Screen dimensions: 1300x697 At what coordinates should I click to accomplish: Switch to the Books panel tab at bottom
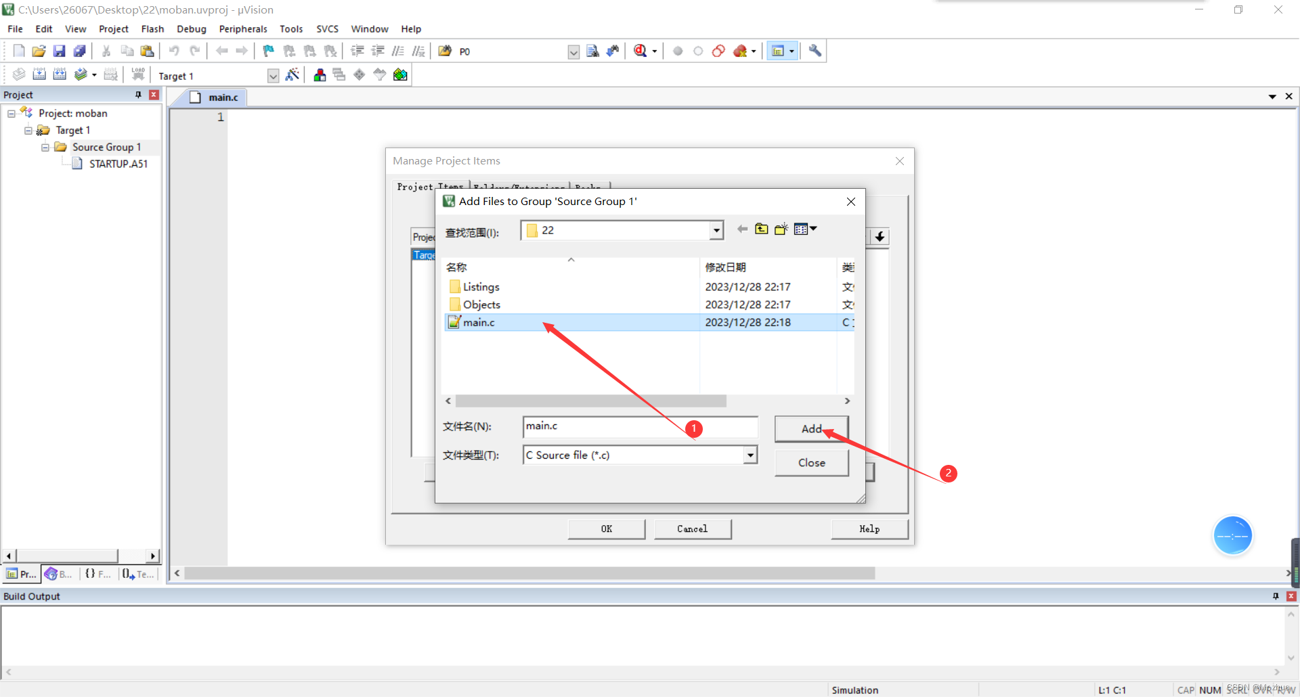click(59, 574)
